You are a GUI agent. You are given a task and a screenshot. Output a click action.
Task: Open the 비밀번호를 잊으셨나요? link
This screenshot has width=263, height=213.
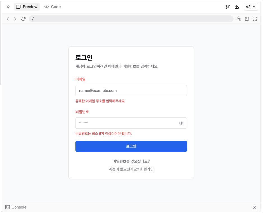point(131,161)
